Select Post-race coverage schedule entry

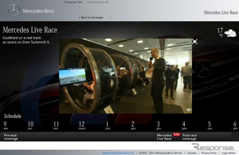[189, 137]
